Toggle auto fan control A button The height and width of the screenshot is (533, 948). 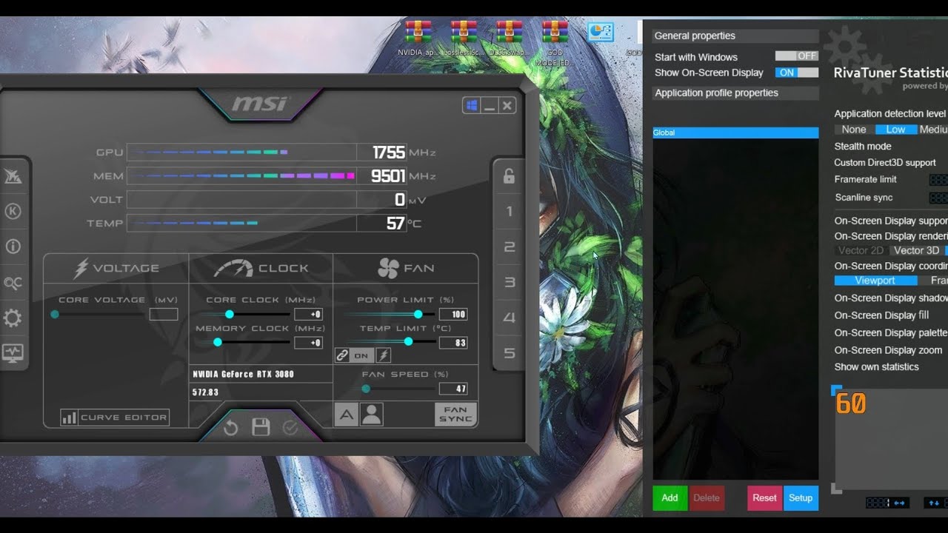coord(346,415)
